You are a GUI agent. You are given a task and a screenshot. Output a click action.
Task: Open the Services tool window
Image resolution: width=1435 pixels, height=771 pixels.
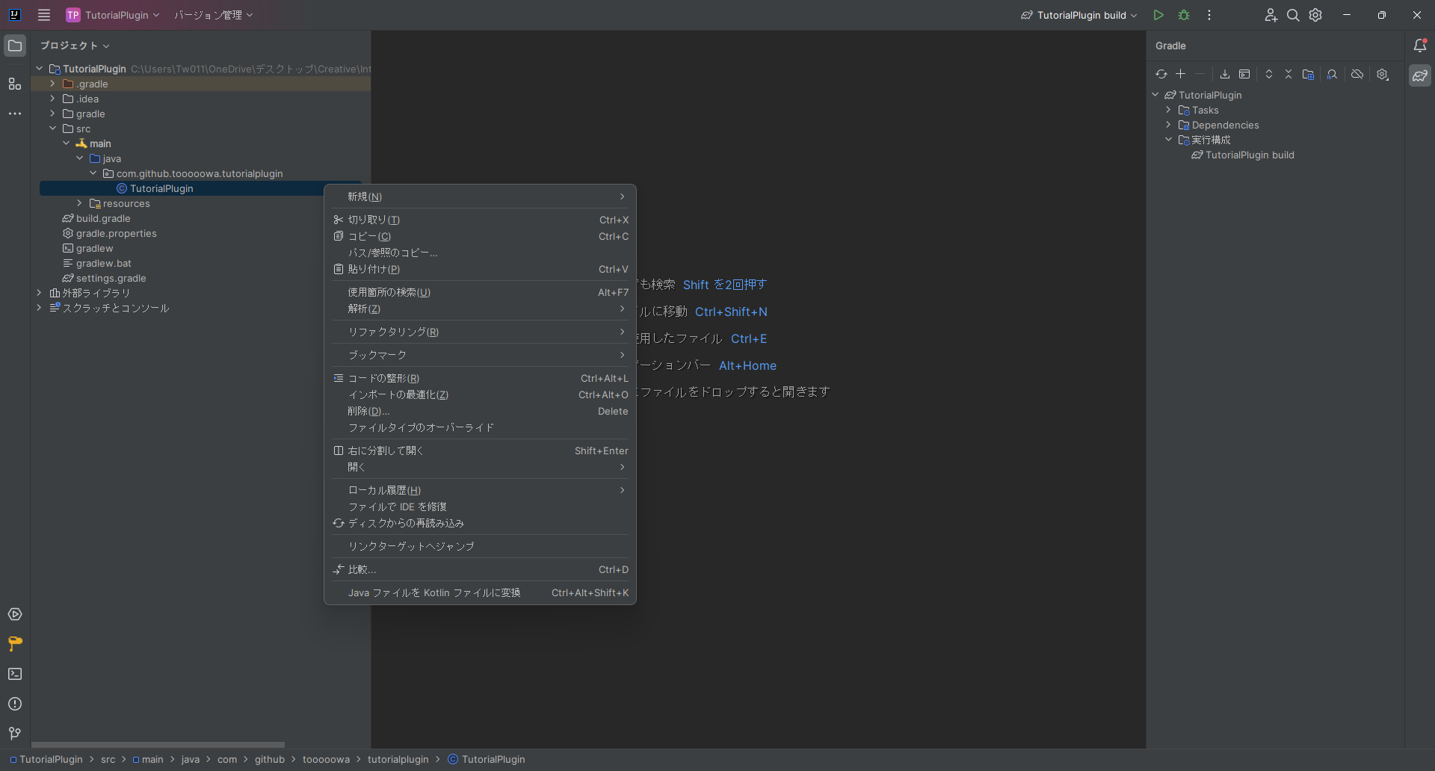pyautogui.click(x=15, y=614)
